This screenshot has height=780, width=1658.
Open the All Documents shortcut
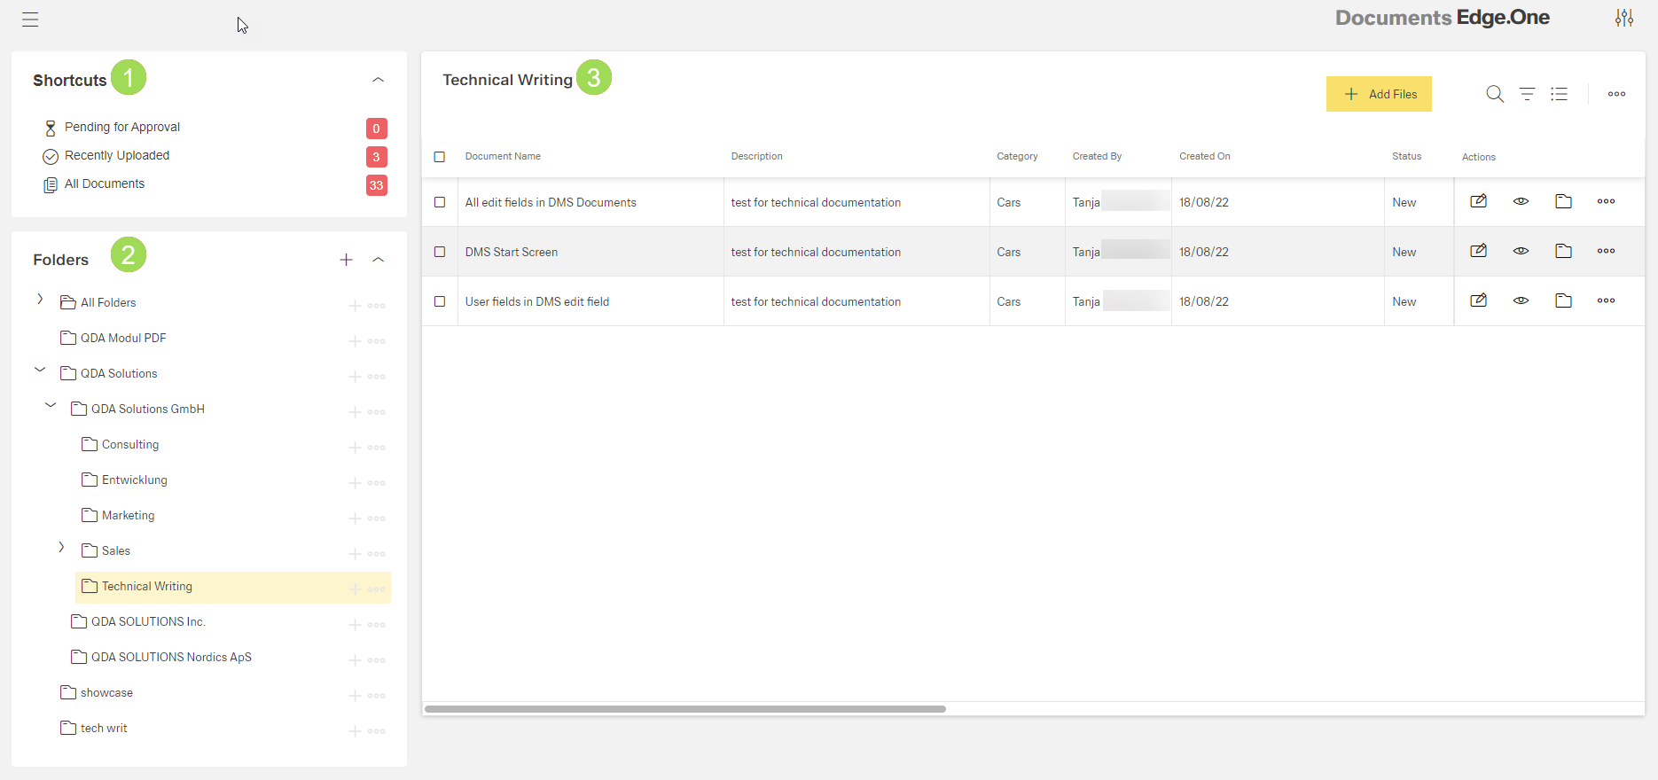pyautogui.click(x=105, y=184)
